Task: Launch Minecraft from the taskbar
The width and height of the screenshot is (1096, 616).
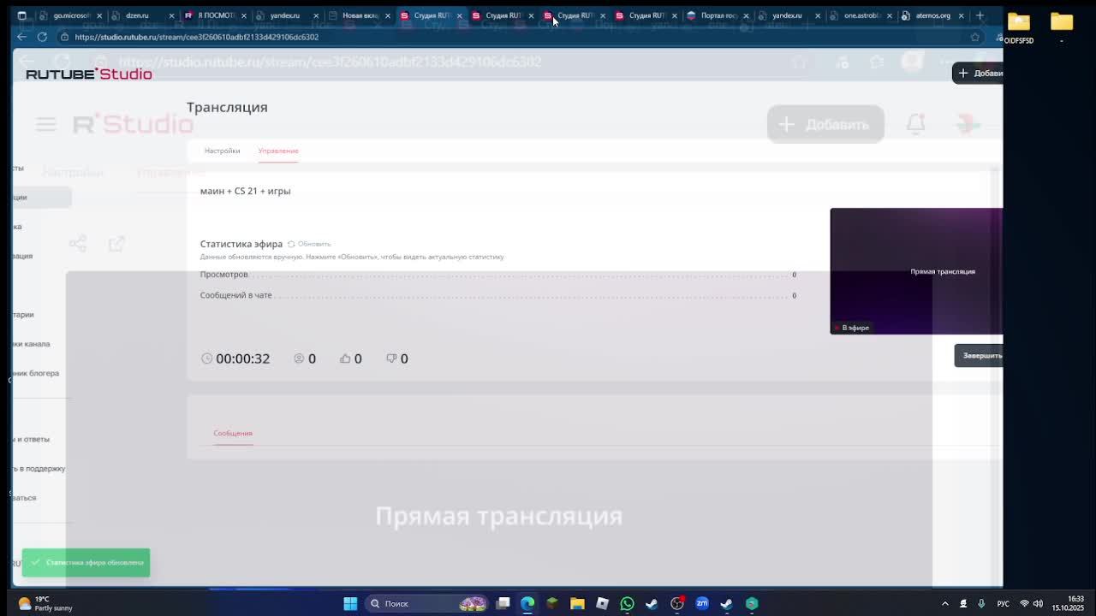Action: coord(552,603)
